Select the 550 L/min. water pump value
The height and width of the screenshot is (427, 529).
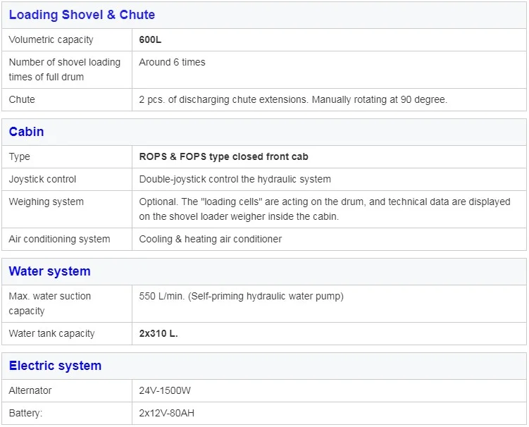[x=241, y=296]
